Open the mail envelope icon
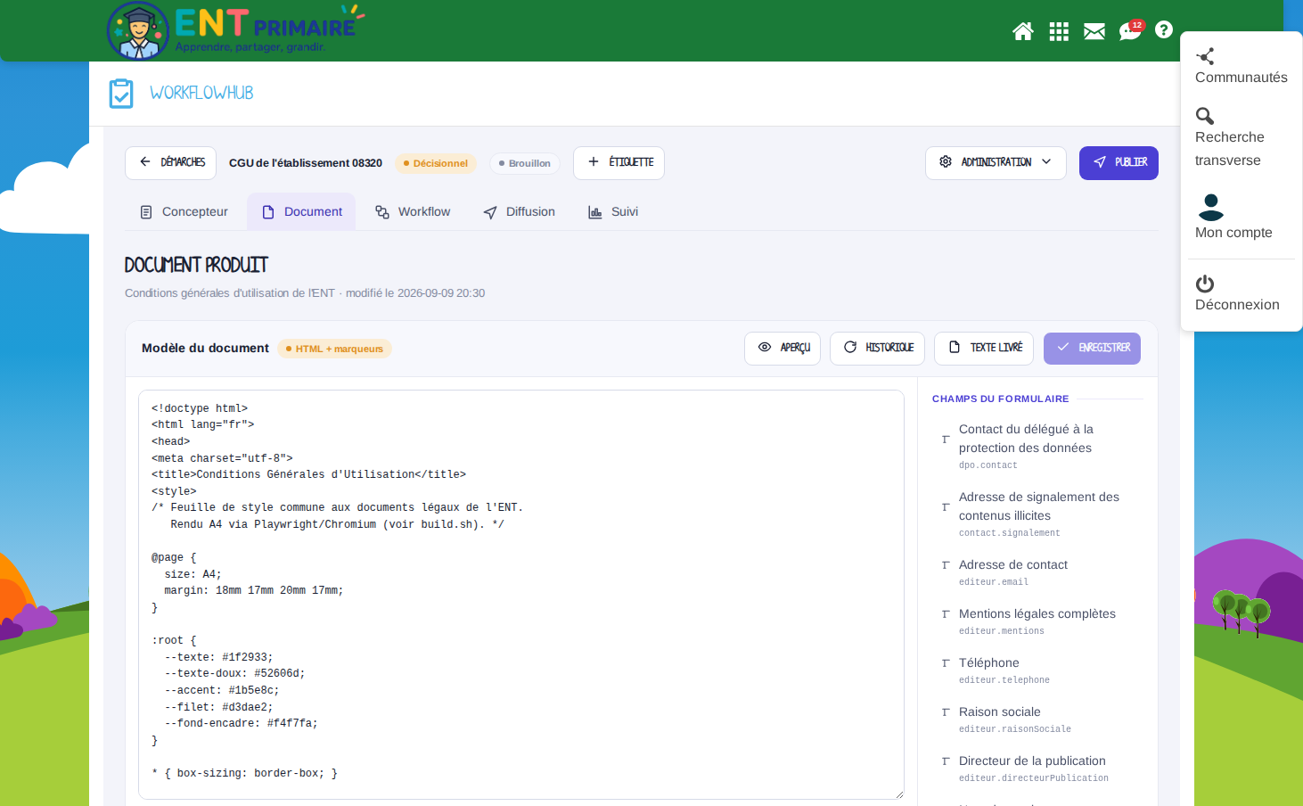Screen dimensions: 1303x806 tap(1094, 31)
